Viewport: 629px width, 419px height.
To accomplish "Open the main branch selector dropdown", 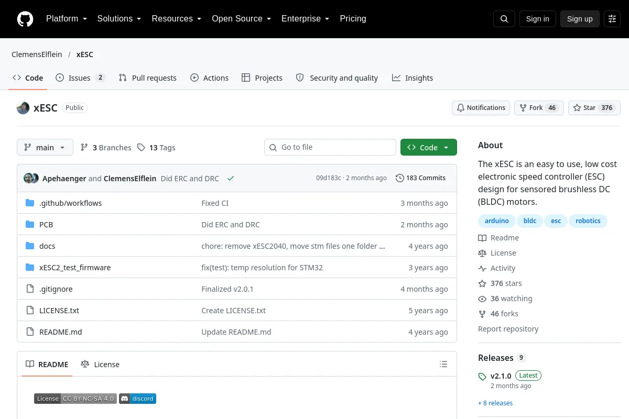I will click(x=45, y=148).
